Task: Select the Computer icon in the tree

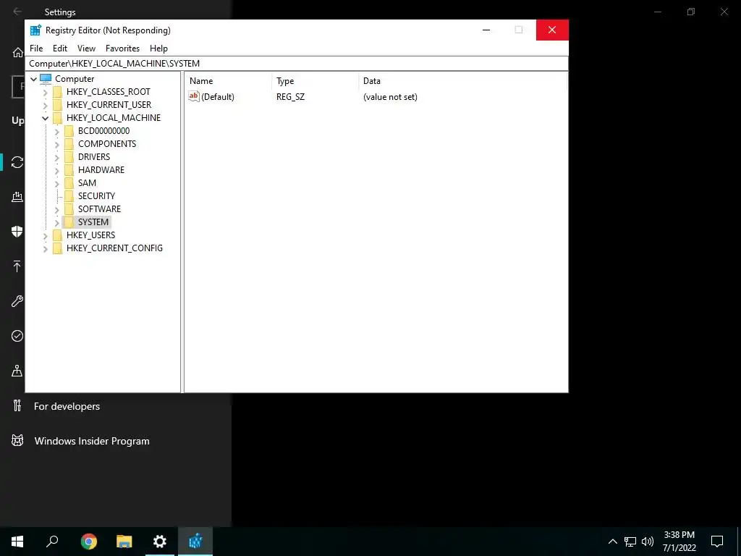Action: tap(46, 78)
